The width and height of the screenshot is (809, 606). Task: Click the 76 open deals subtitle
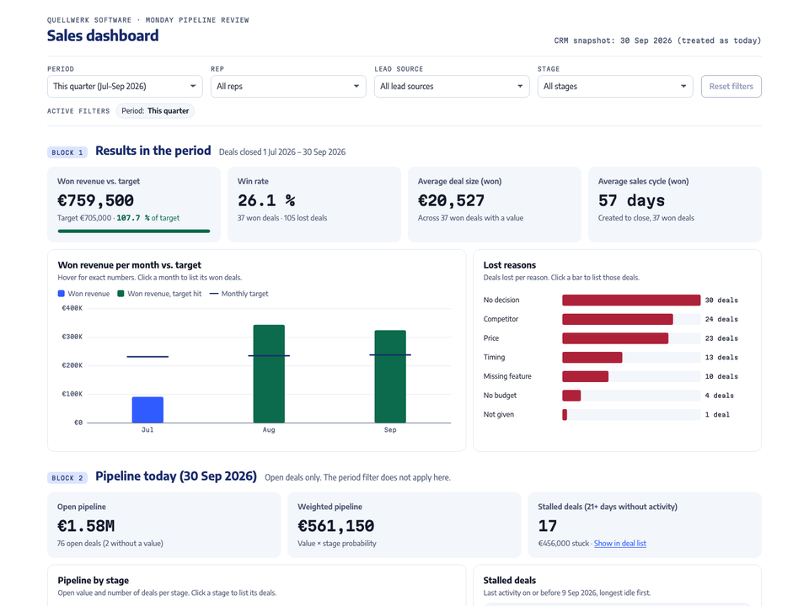point(110,543)
